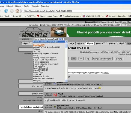Click page icon in the address bar
131x113 pixels.
(22, 11)
